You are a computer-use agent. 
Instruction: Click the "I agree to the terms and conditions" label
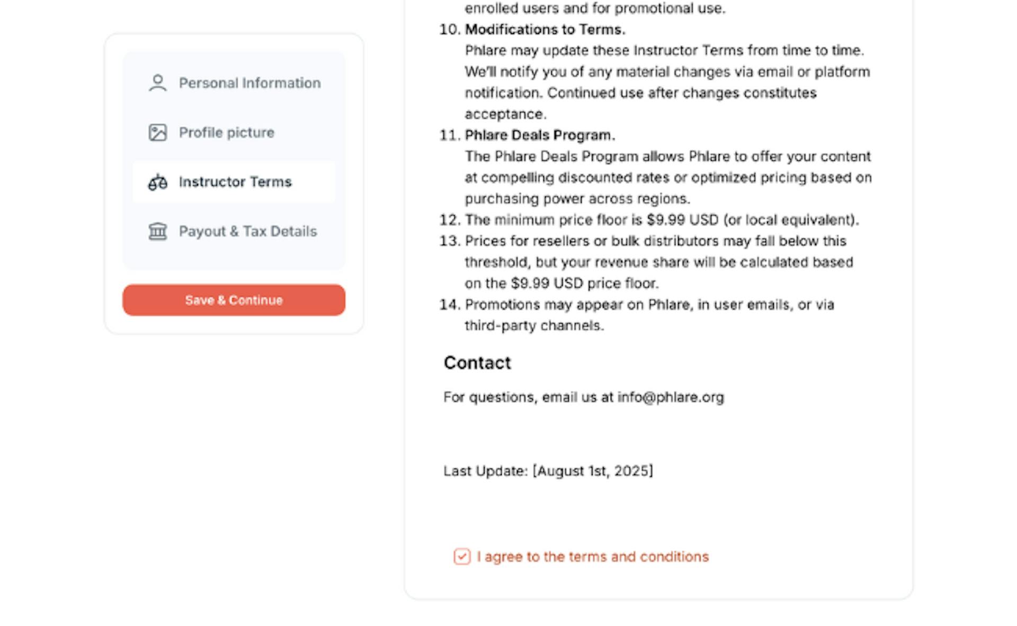[x=592, y=557]
